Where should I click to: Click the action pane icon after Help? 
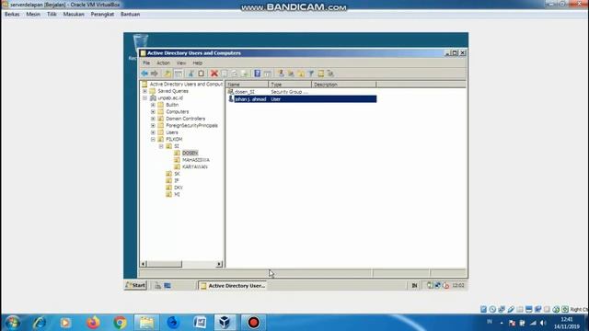point(268,74)
